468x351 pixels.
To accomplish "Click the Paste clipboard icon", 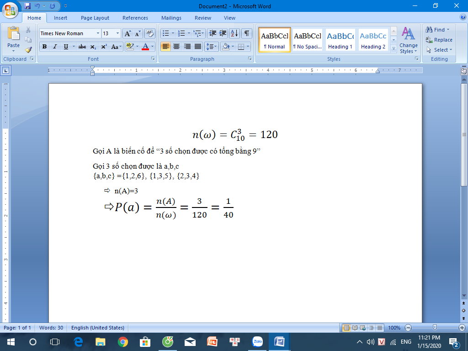I will point(13,33).
